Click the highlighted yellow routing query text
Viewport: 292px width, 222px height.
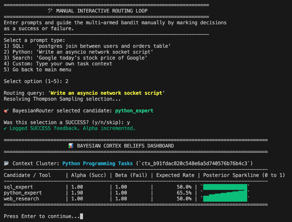106,93
